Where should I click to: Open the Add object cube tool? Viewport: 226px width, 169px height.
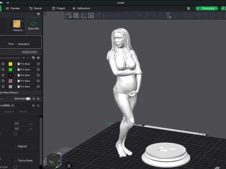[69, 15]
